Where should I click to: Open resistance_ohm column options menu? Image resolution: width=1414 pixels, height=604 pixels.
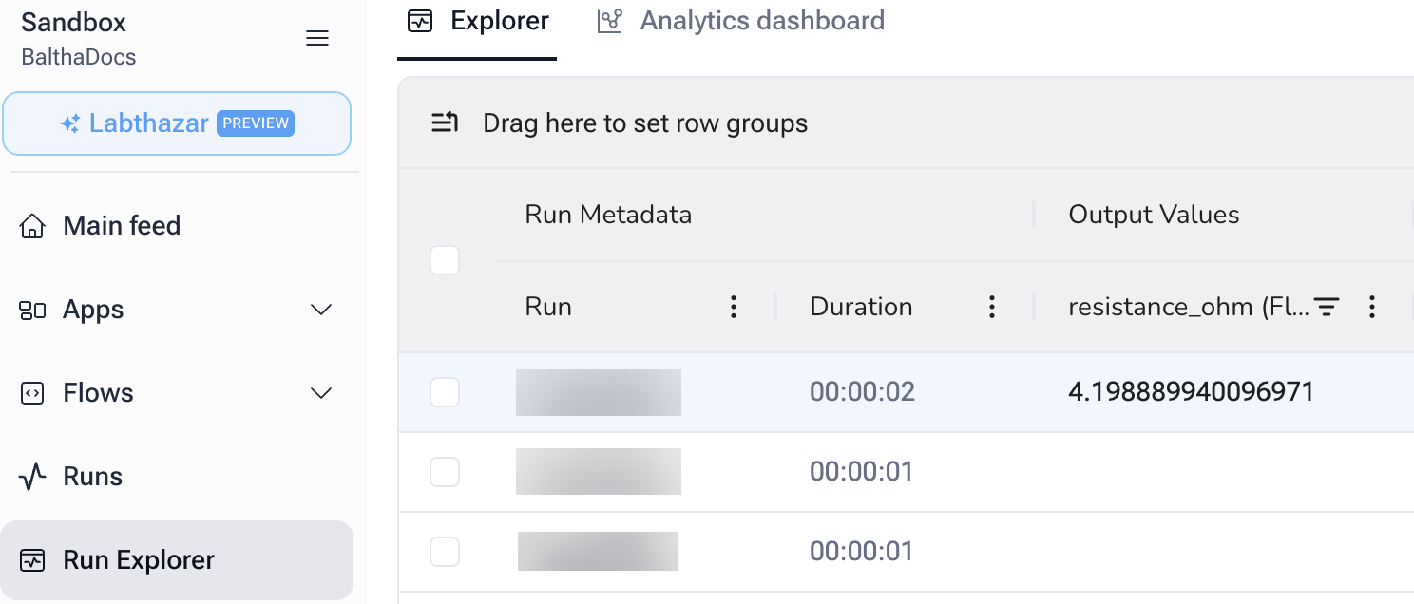[1371, 307]
